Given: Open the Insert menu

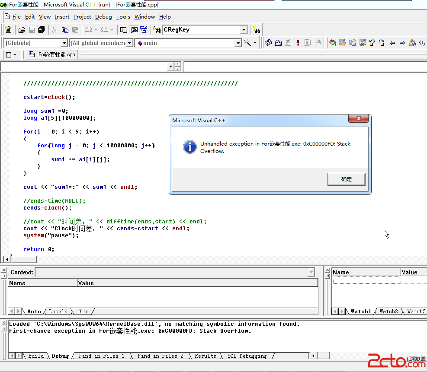Looking at the screenshot, I should point(62,17).
